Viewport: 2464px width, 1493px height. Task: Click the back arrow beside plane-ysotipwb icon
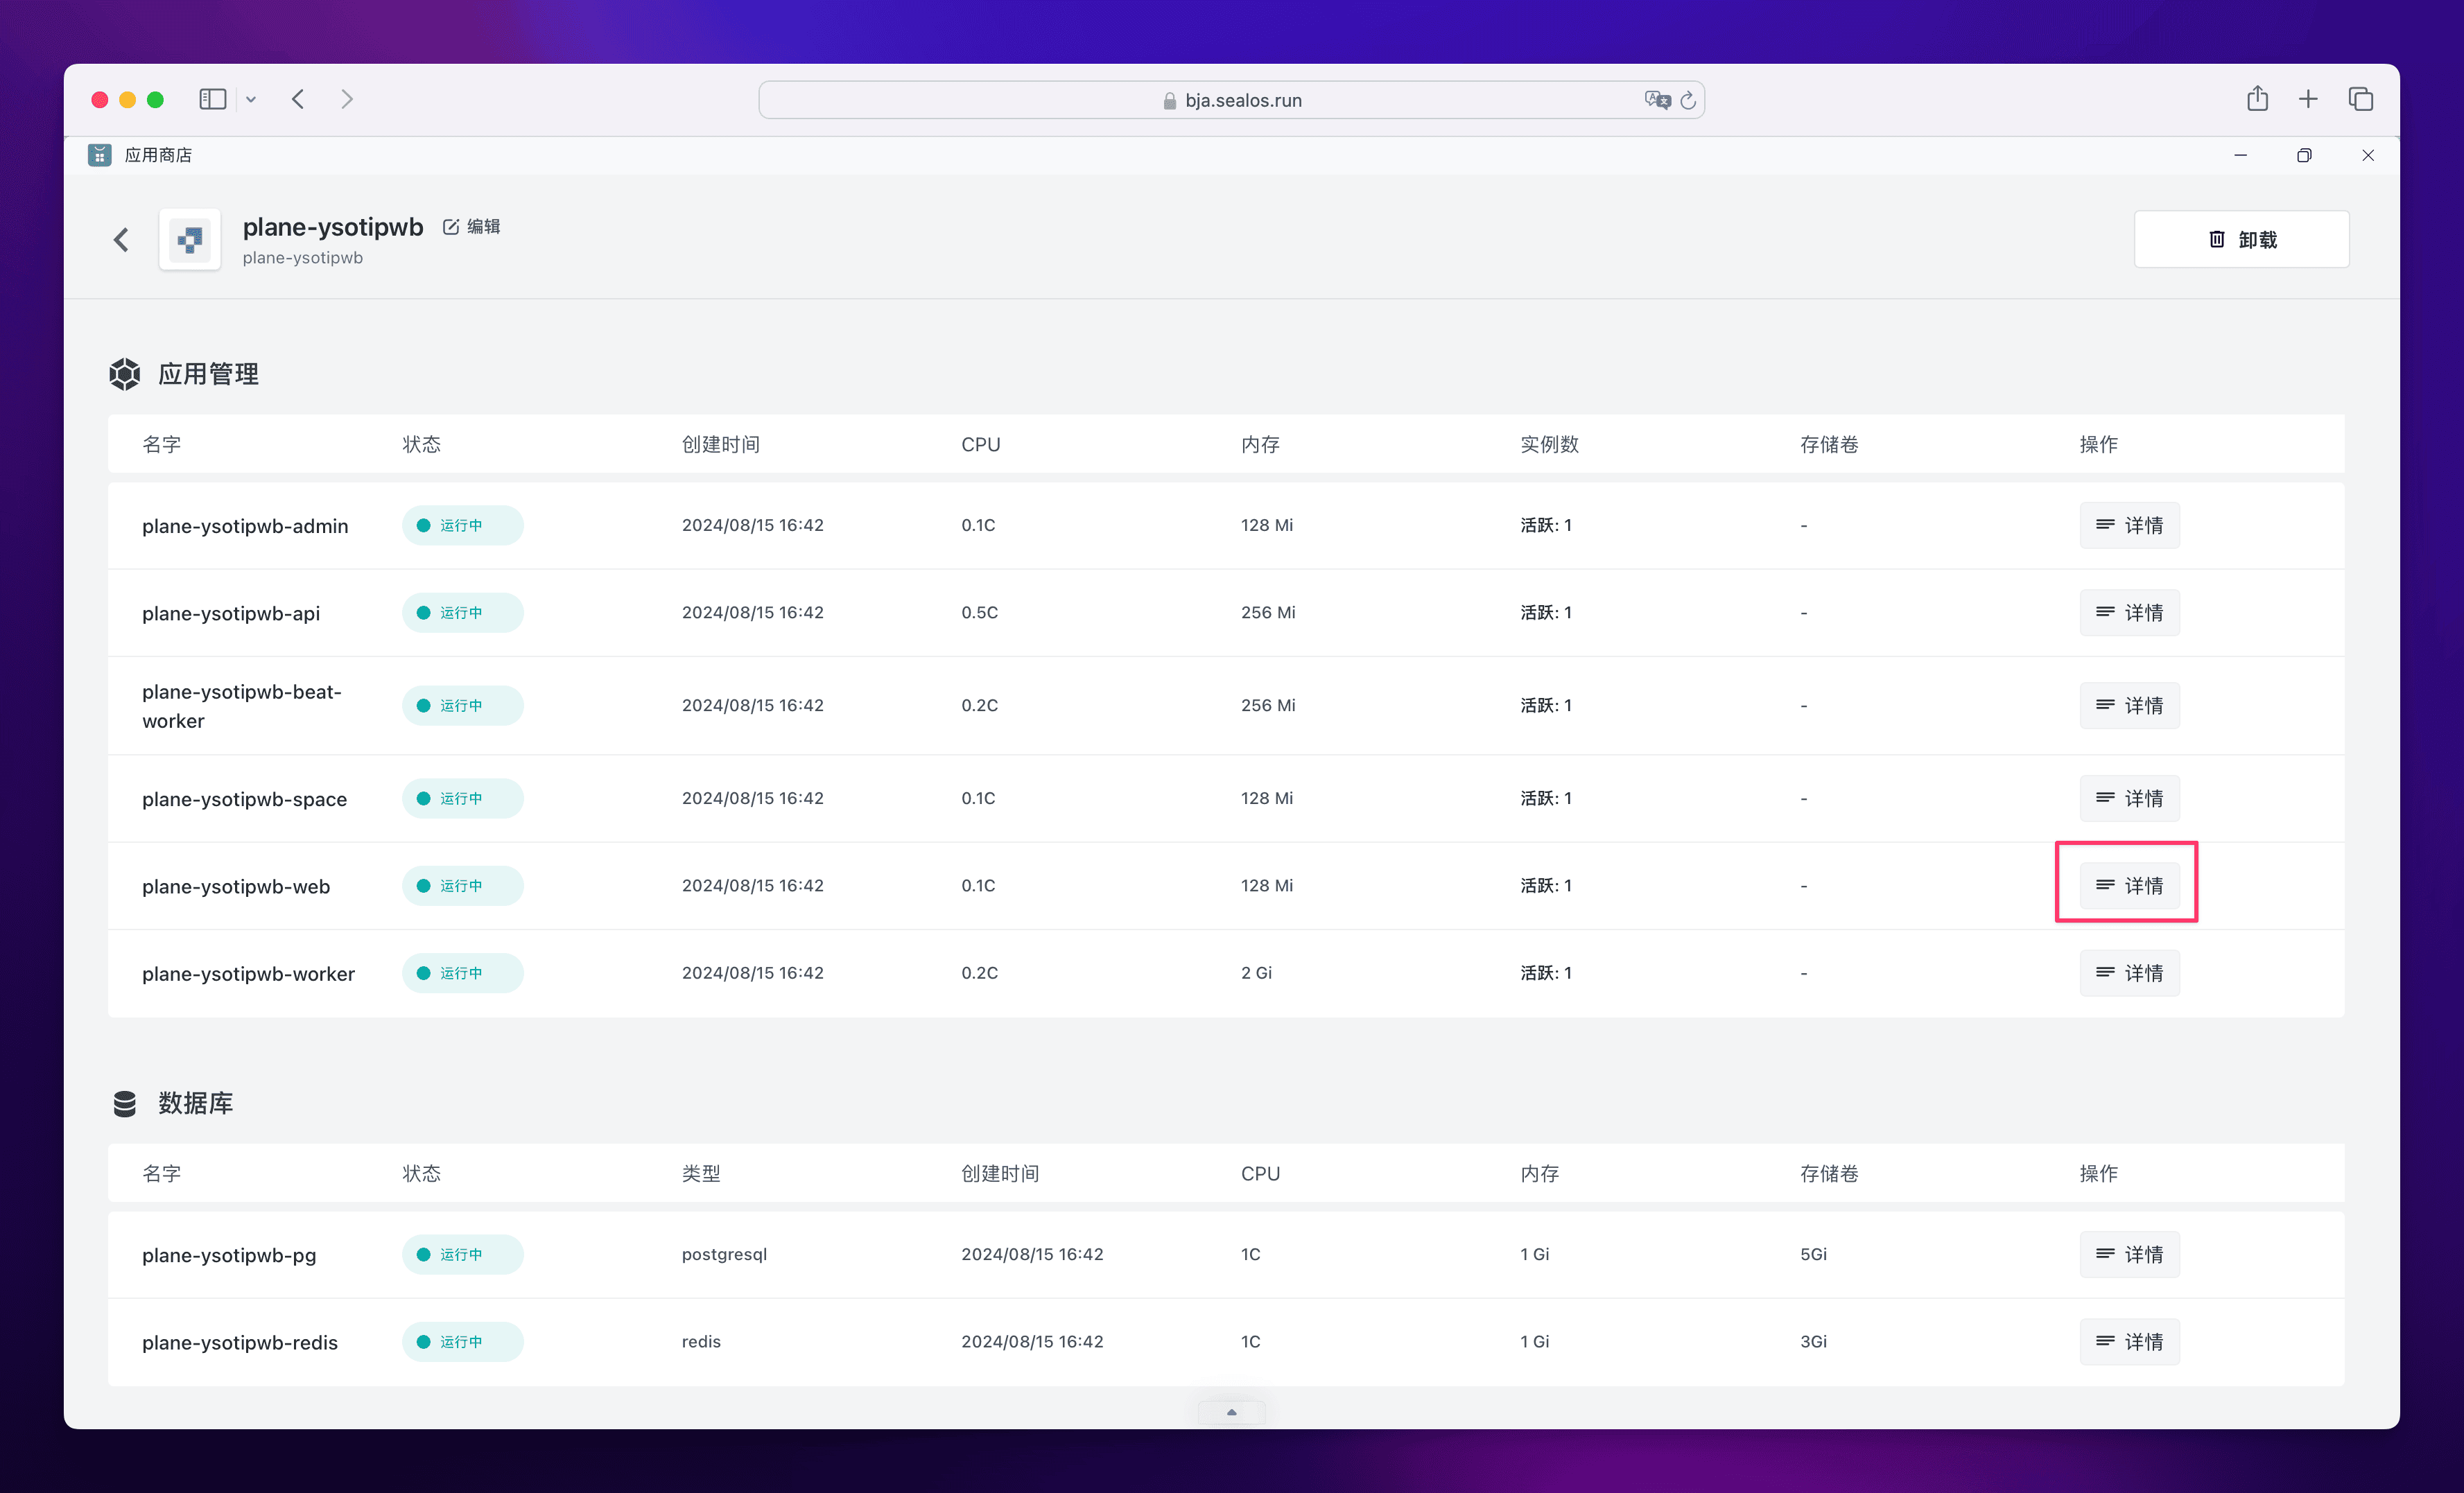pyautogui.click(x=121, y=240)
